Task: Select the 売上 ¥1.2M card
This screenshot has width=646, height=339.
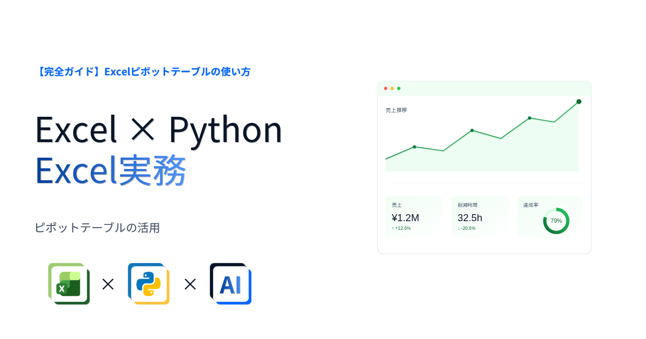Action: 414,217
